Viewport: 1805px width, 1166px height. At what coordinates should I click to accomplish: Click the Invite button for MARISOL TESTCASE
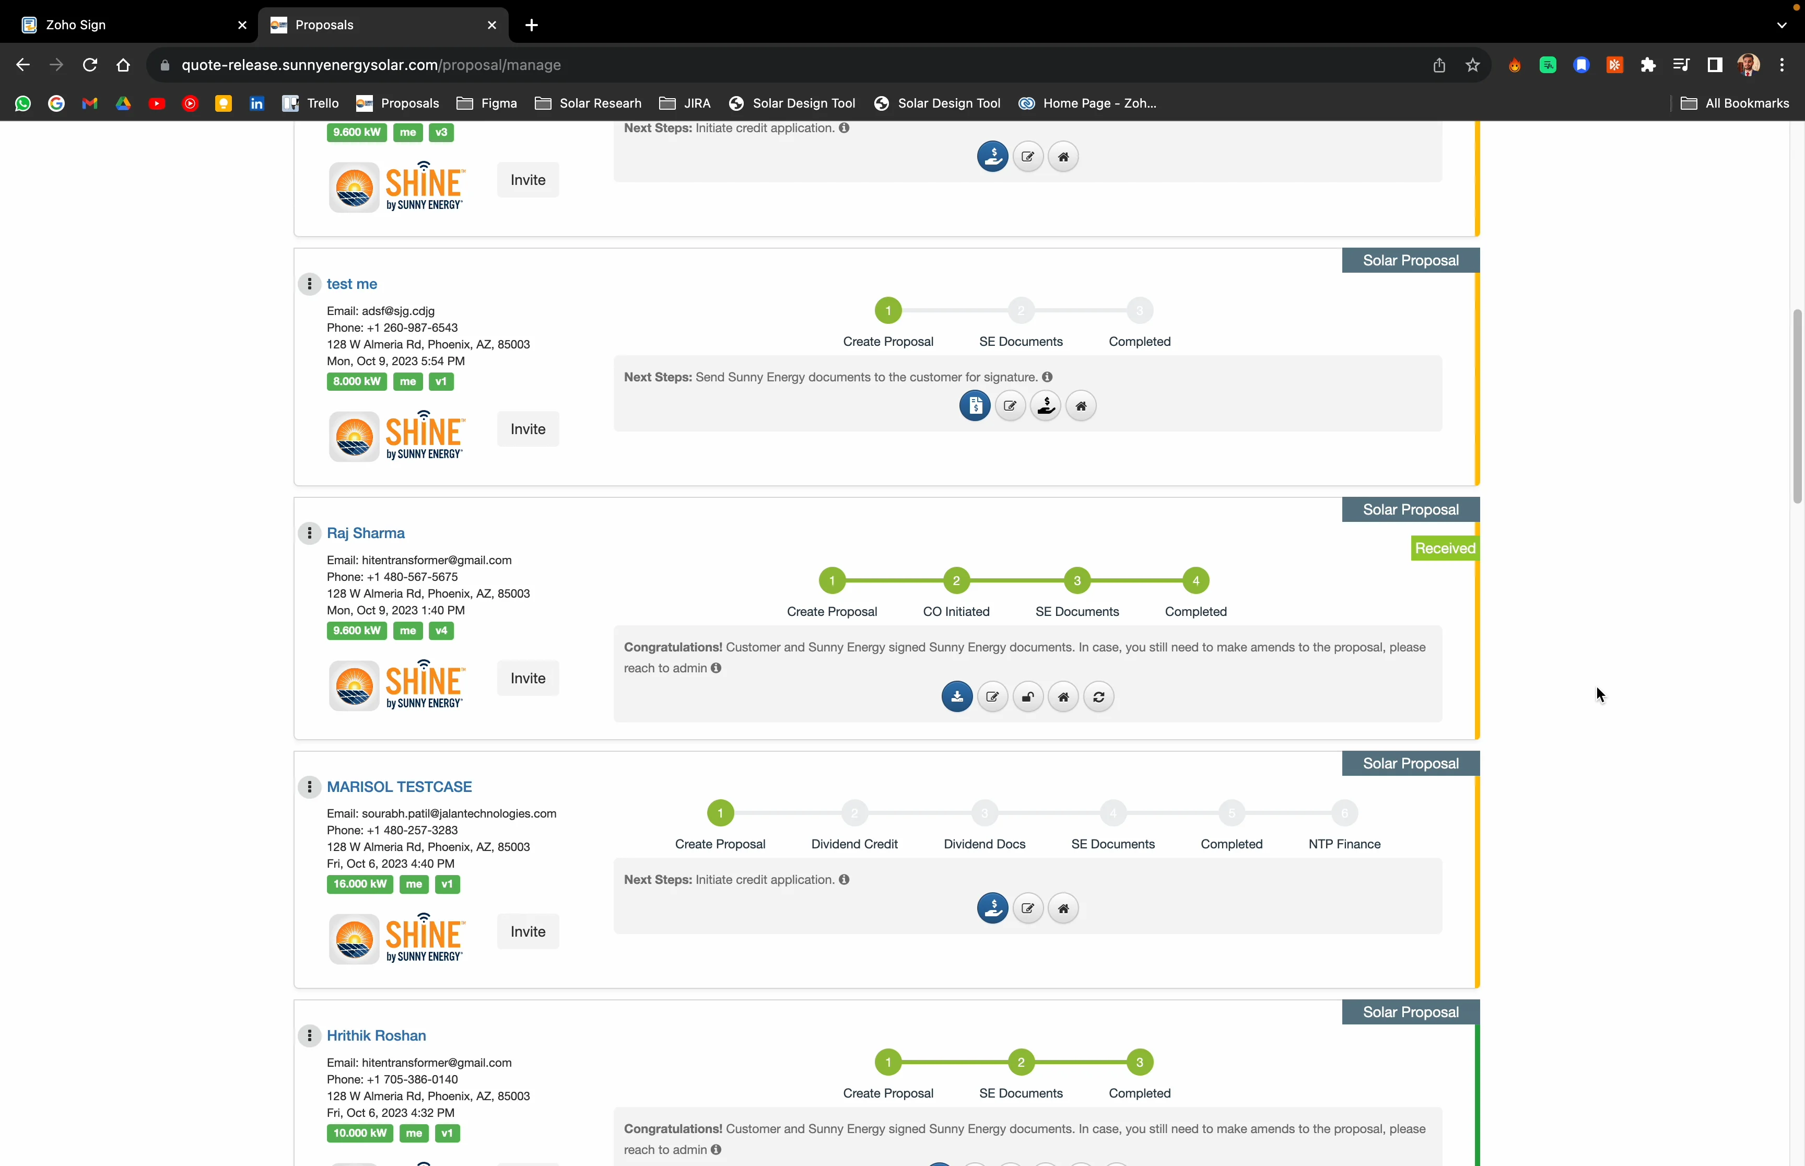pyautogui.click(x=528, y=931)
